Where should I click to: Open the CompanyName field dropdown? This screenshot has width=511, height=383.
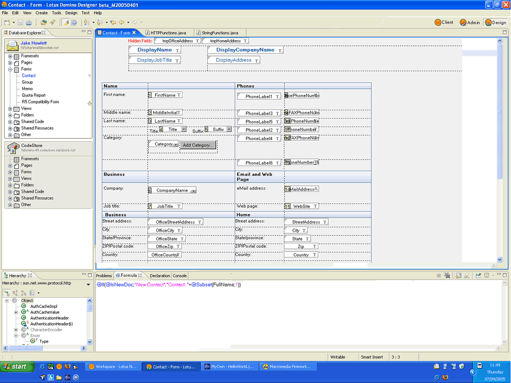pos(193,191)
